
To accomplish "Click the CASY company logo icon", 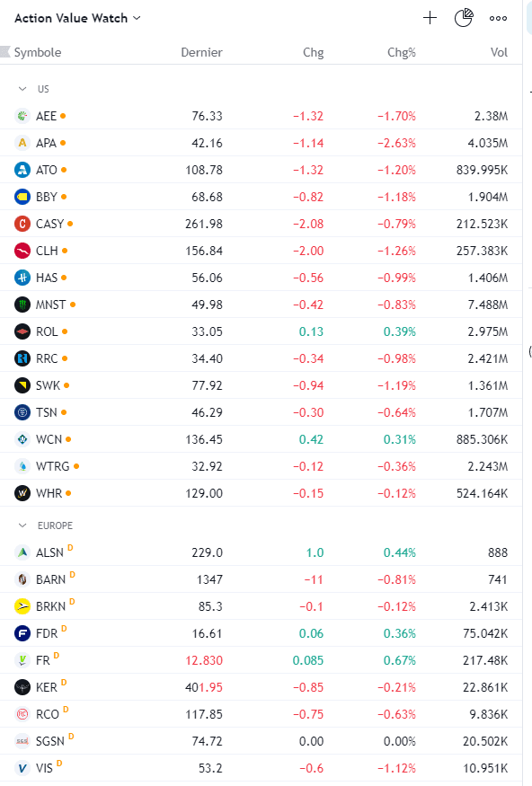I will [22, 224].
